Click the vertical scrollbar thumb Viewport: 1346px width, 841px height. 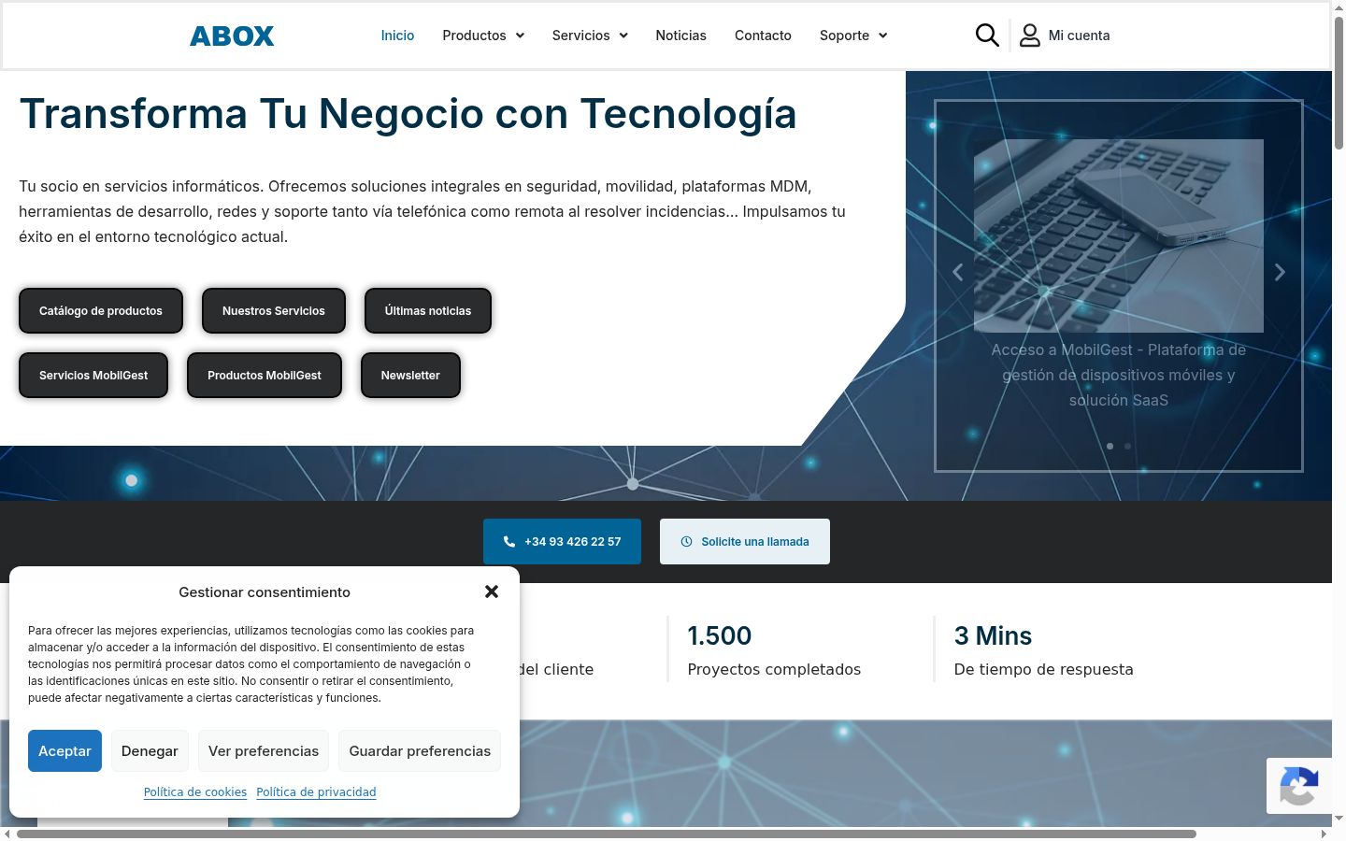pos(1339,82)
